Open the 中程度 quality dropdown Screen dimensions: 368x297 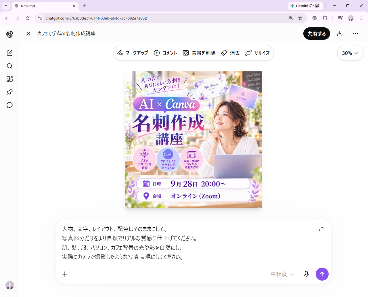(x=282, y=274)
